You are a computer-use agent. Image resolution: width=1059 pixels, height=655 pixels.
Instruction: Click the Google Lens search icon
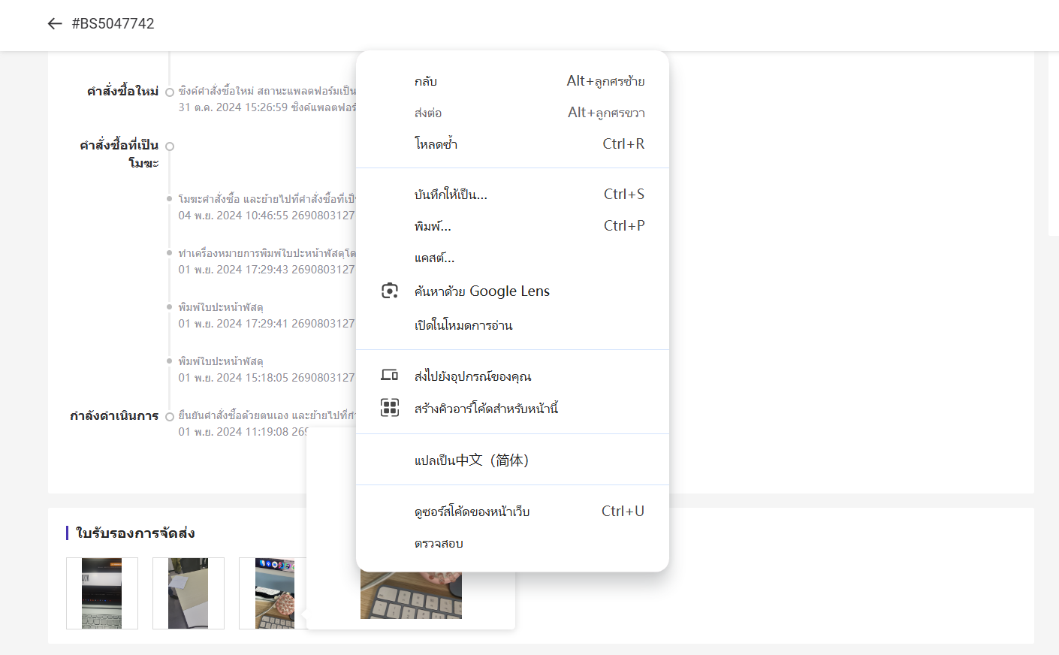pyautogui.click(x=389, y=291)
